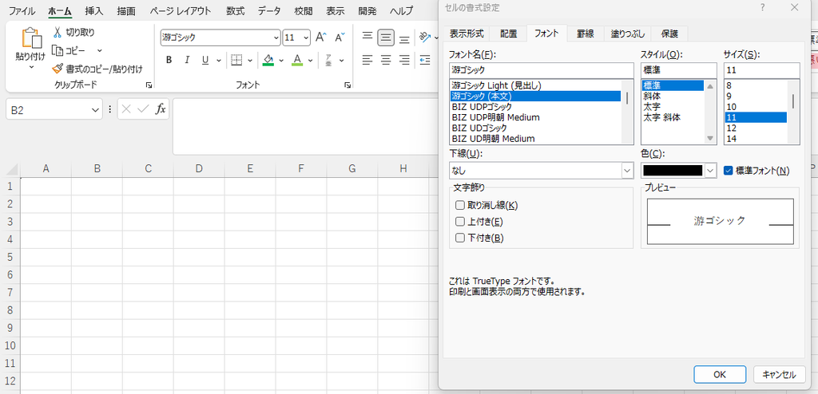
Task: Click the Middle Align icon
Action: coord(386,37)
